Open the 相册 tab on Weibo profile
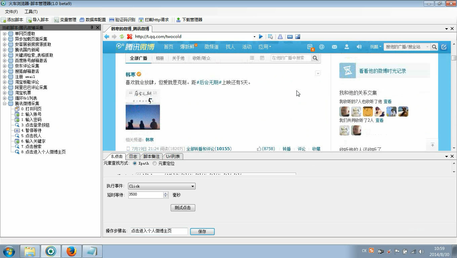 [x=160, y=58]
